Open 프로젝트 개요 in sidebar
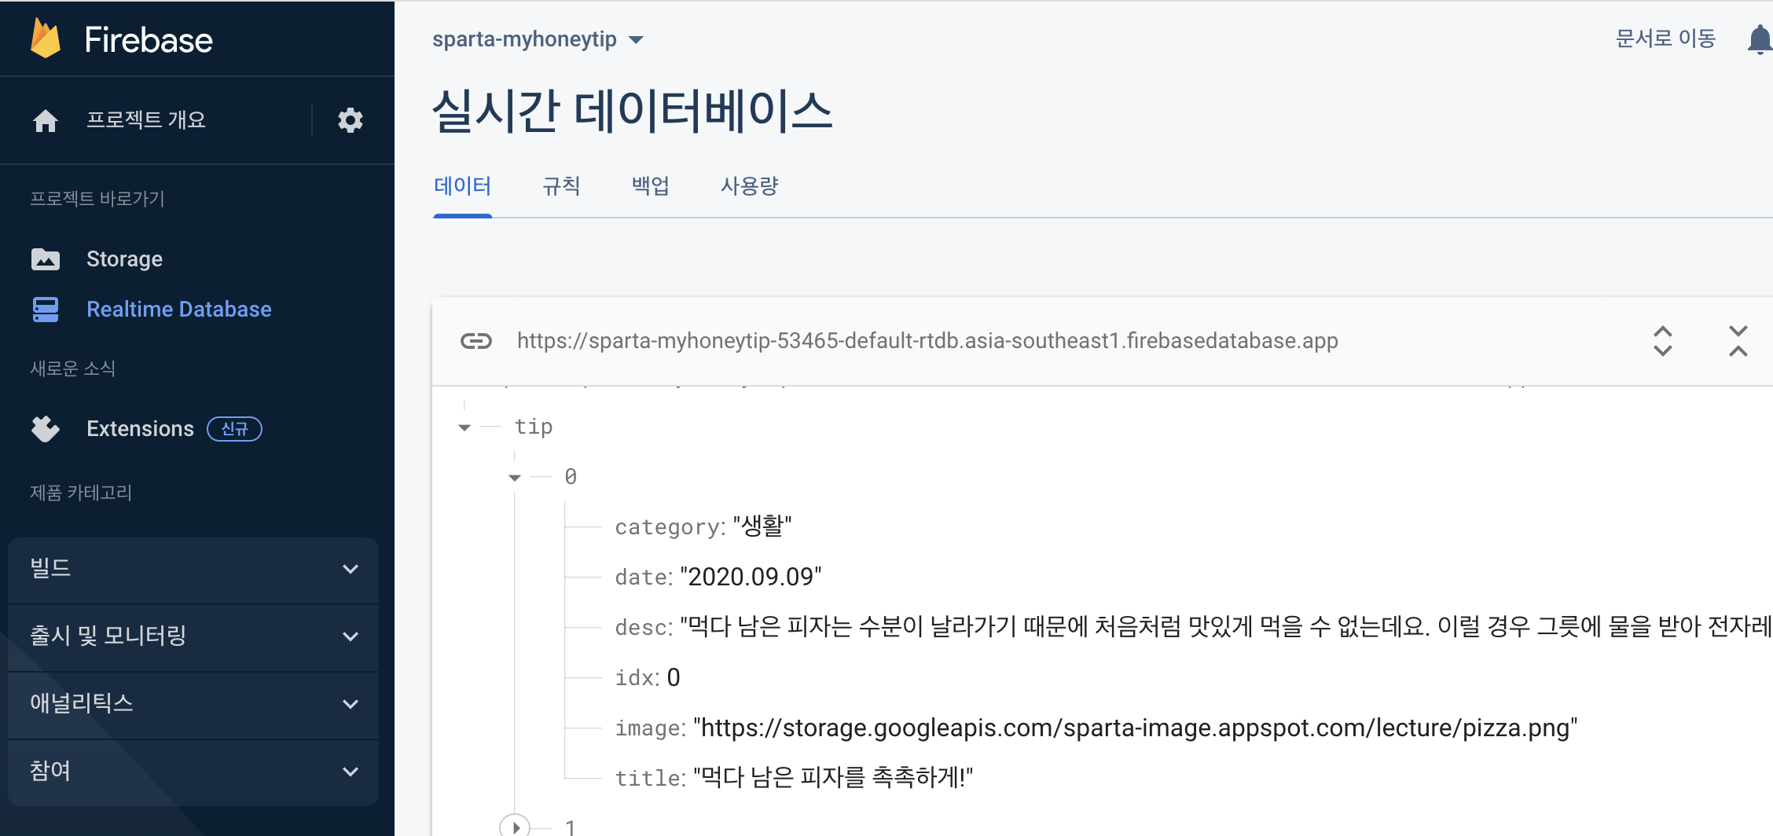1773x836 pixels. point(146,119)
